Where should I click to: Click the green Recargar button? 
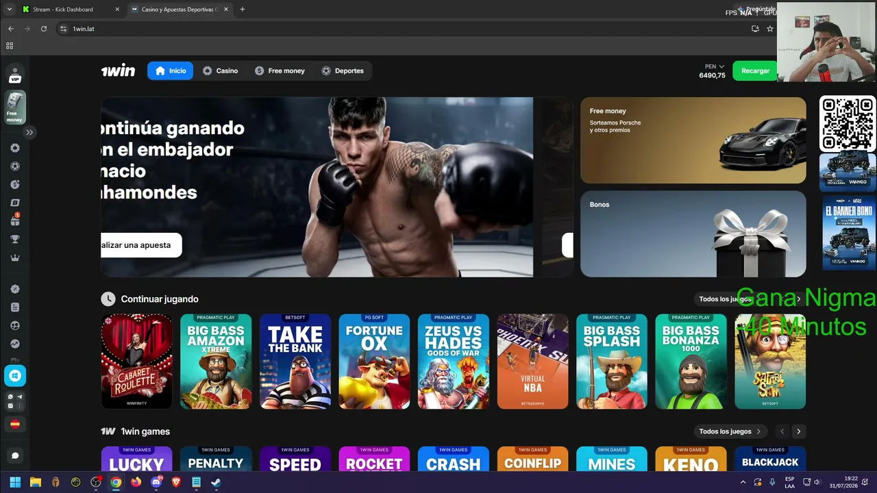(x=755, y=71)
